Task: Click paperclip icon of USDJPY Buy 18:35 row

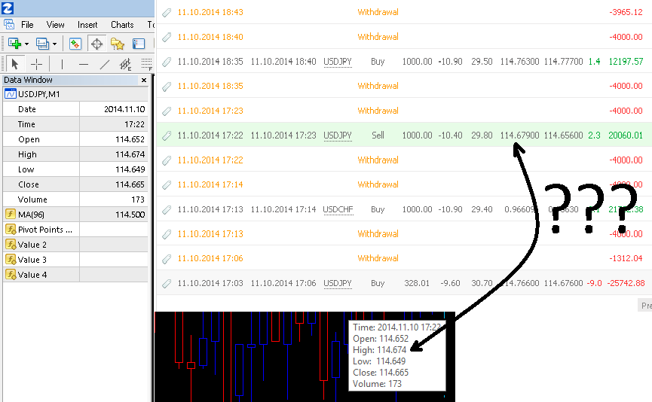Action: click(167, 62)
